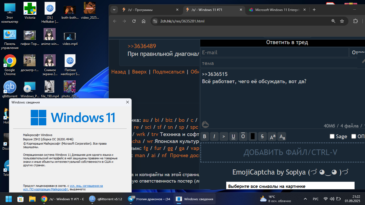Toggle the Wi-Fi network indicator in the tray

click(325, 199)
